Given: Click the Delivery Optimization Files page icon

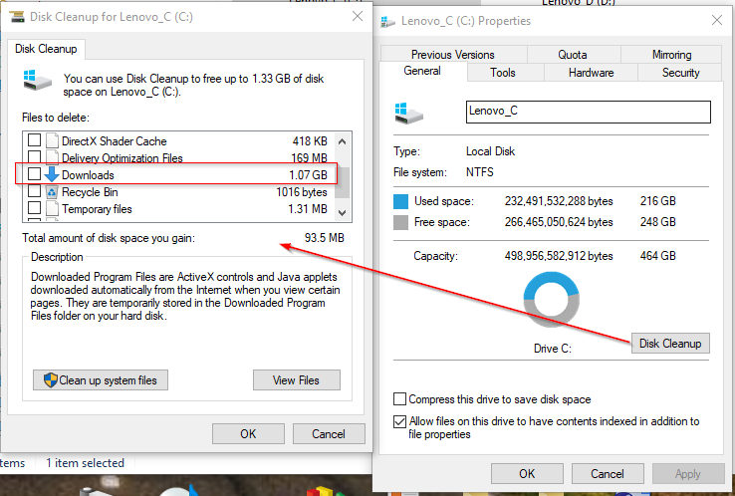Looking at the screenshot, I should click(x=52, y=157).
